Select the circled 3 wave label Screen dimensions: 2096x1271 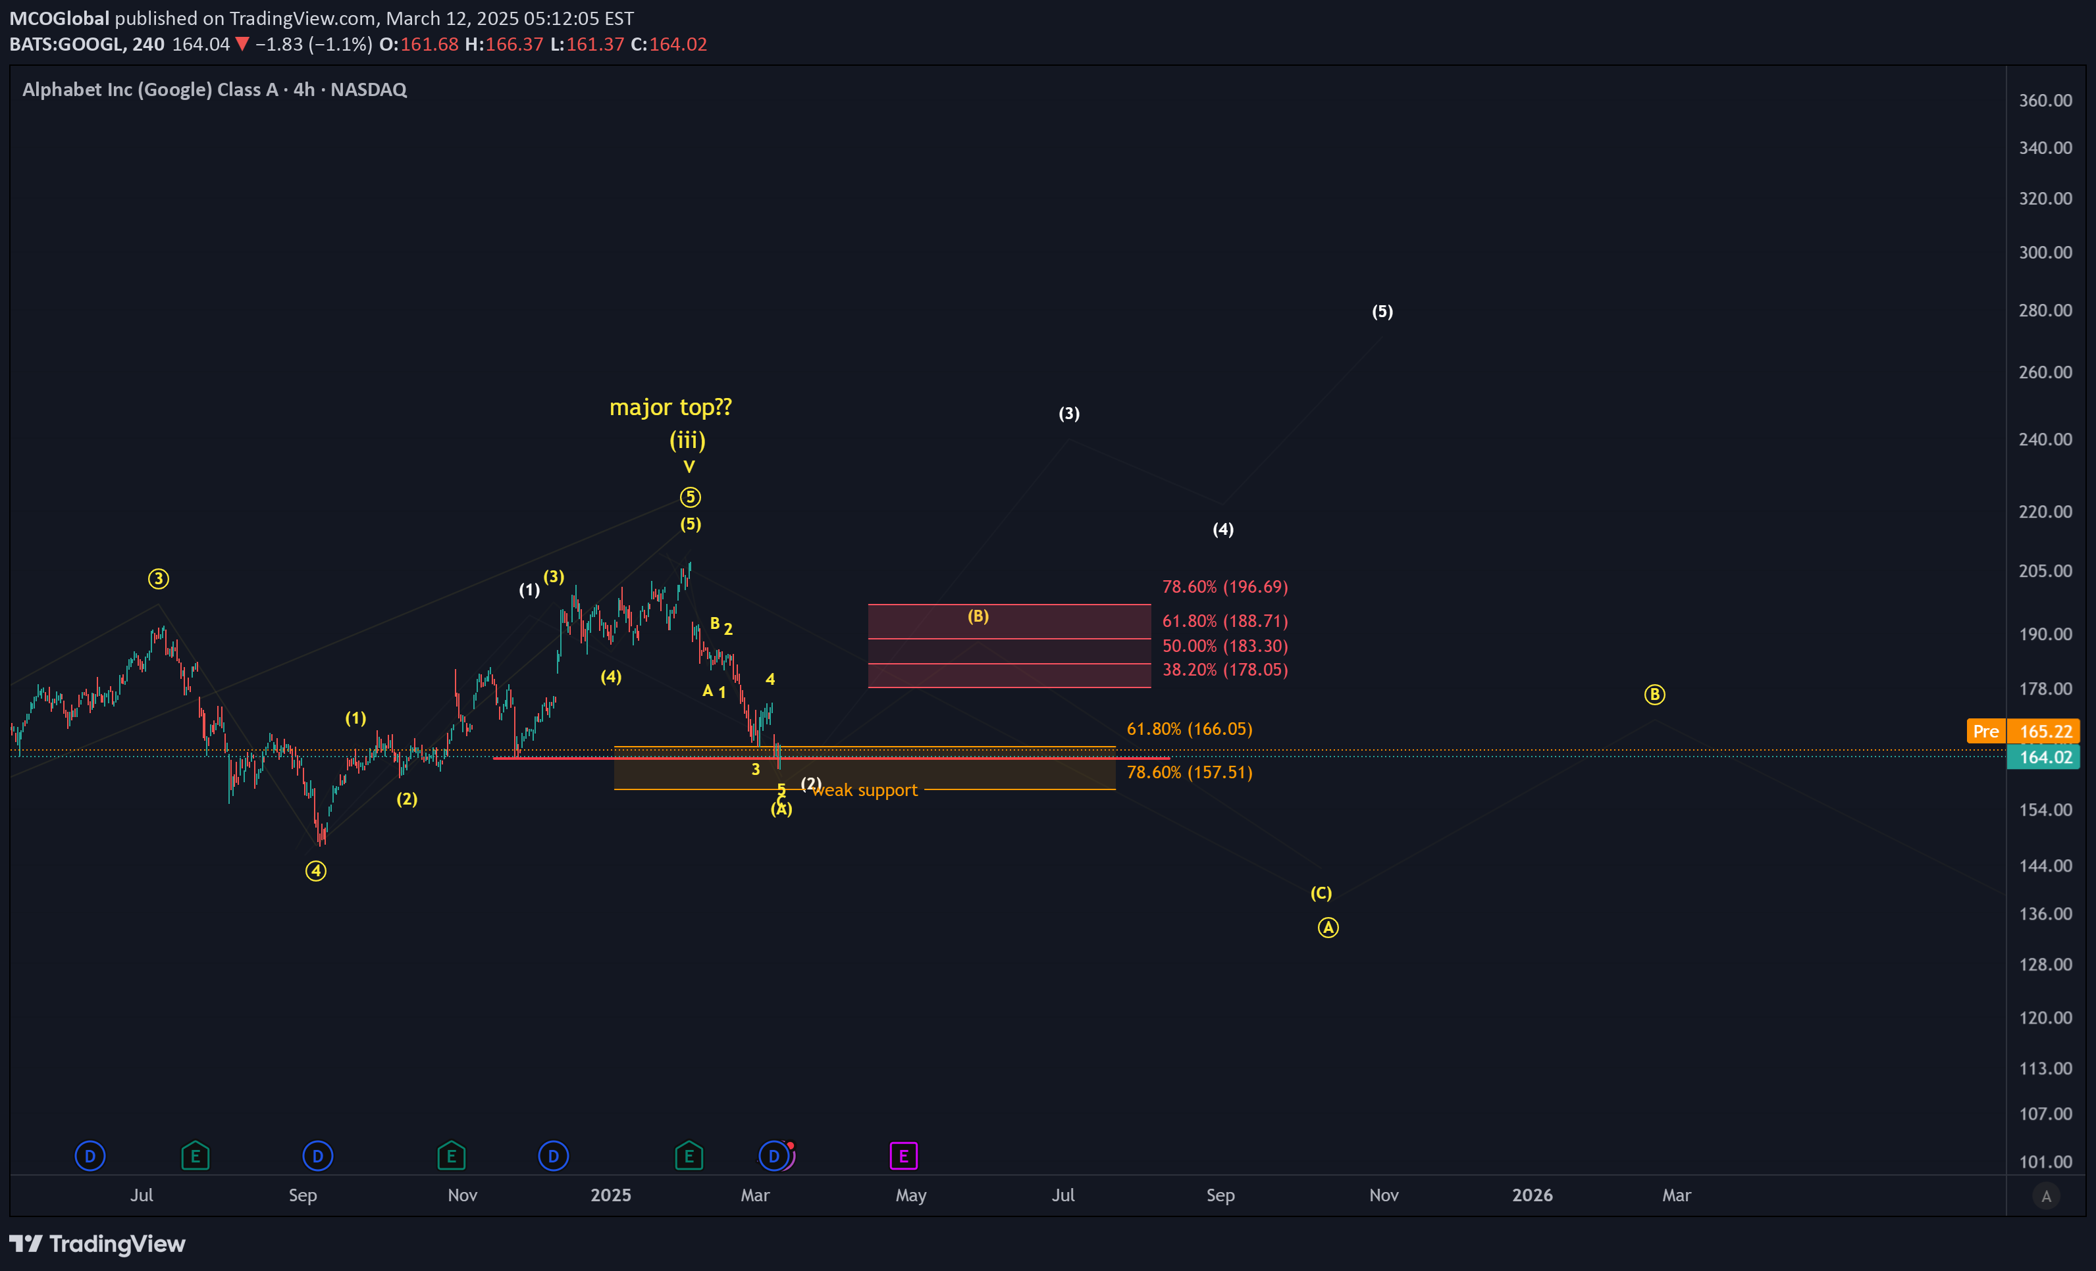click(x=158, y=579)
